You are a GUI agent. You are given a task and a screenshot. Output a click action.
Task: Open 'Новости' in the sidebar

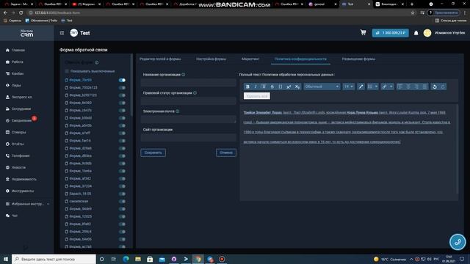18,167
